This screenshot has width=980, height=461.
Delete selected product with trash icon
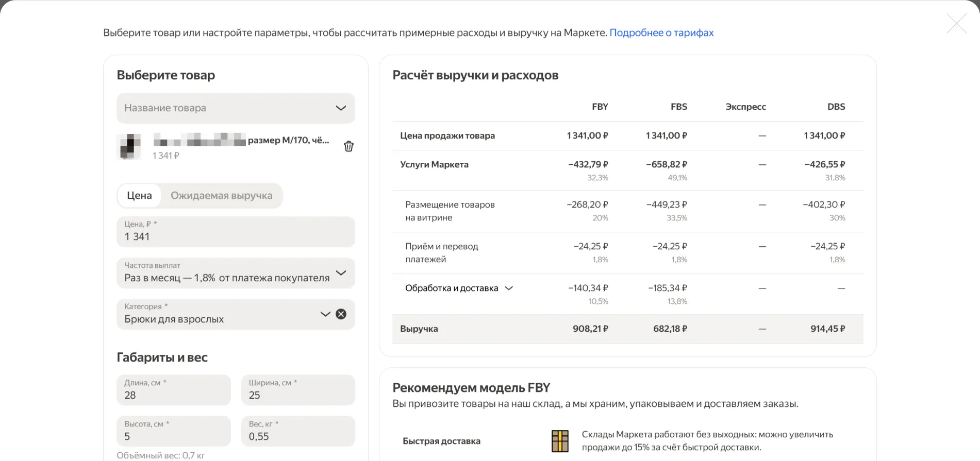pos(348,146)
